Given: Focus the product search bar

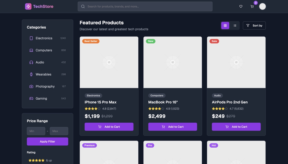Looking at the screenshot, I should point(145,6).
